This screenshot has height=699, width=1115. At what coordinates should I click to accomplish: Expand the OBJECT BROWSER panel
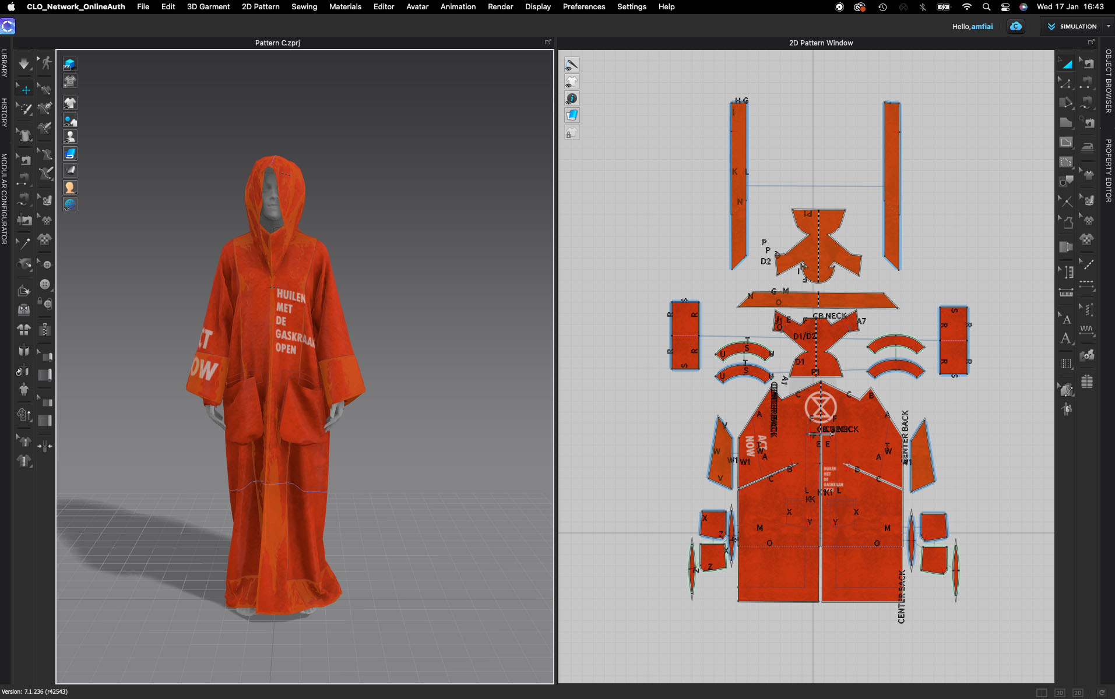click(1108, 81)
